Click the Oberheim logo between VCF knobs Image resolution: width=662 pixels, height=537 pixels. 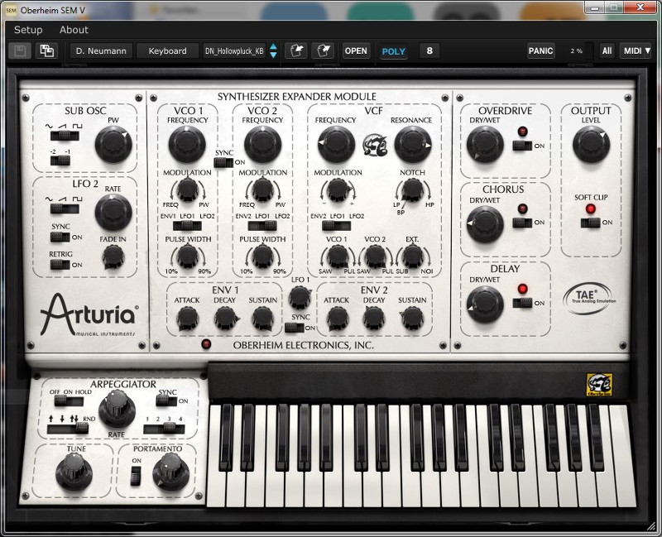[x=375, y=144]
